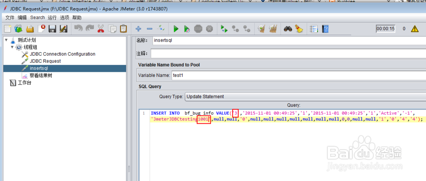Save test plan as icon
The width and height of the screenshot is (426, 181).
63,28
